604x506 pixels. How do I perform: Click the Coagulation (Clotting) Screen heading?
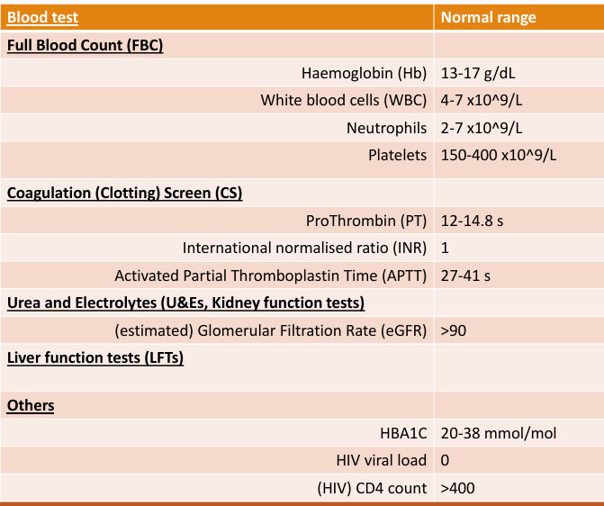(x=124, y=192)
